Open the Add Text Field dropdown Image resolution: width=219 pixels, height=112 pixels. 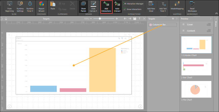(x=163, y=7)
